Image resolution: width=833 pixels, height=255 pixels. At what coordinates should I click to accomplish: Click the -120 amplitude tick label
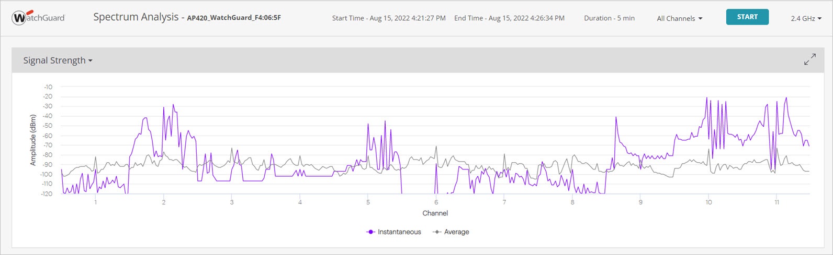[x=47, y=193]
